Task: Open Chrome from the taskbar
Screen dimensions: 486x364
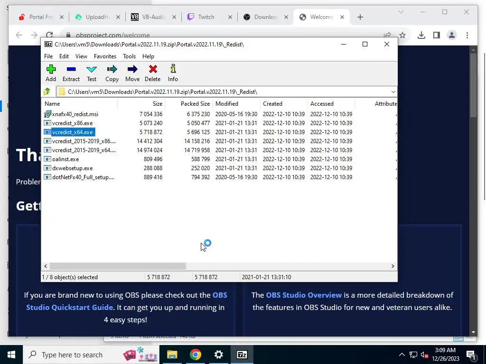Action: tap(195, 355)
